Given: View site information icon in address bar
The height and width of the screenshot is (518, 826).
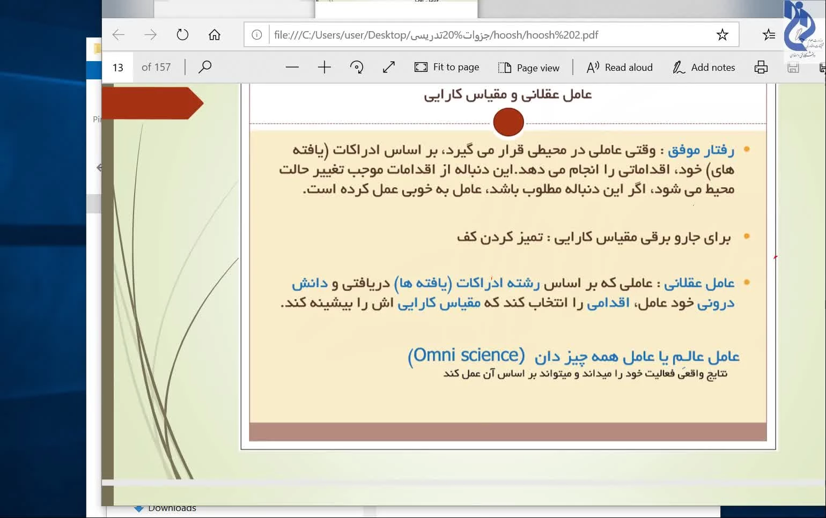Looking at the screenshot, I should coord(257,35).
